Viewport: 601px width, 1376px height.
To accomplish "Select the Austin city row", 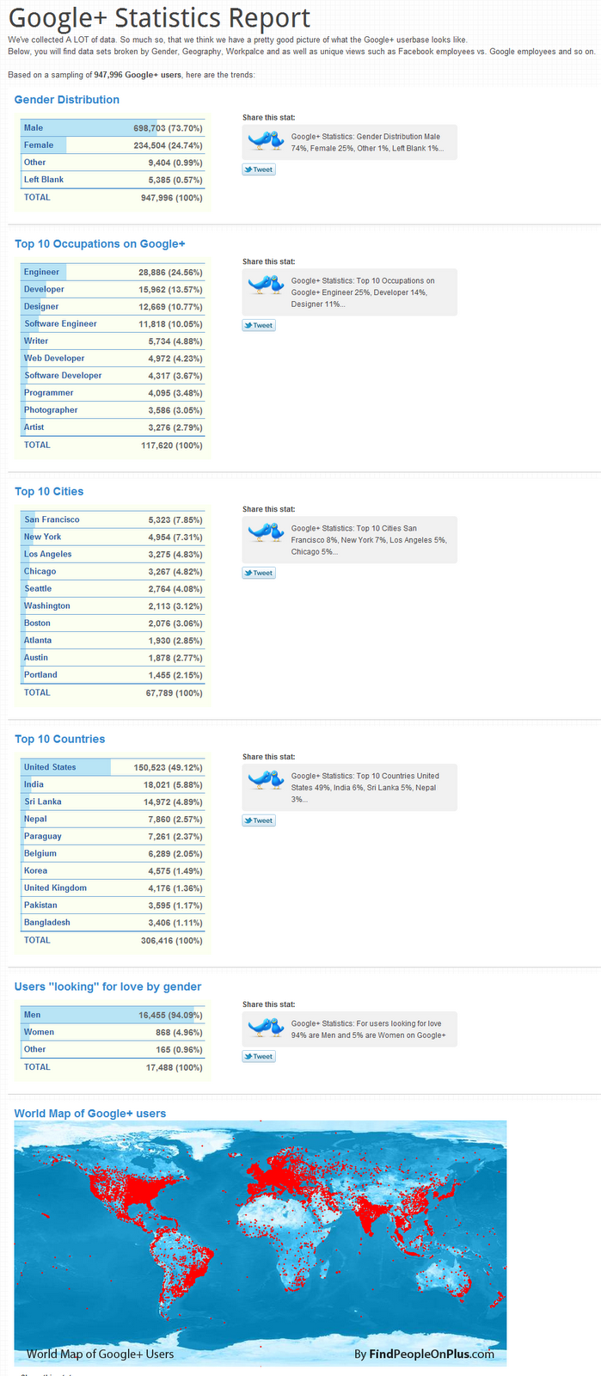I will (113, 658).
